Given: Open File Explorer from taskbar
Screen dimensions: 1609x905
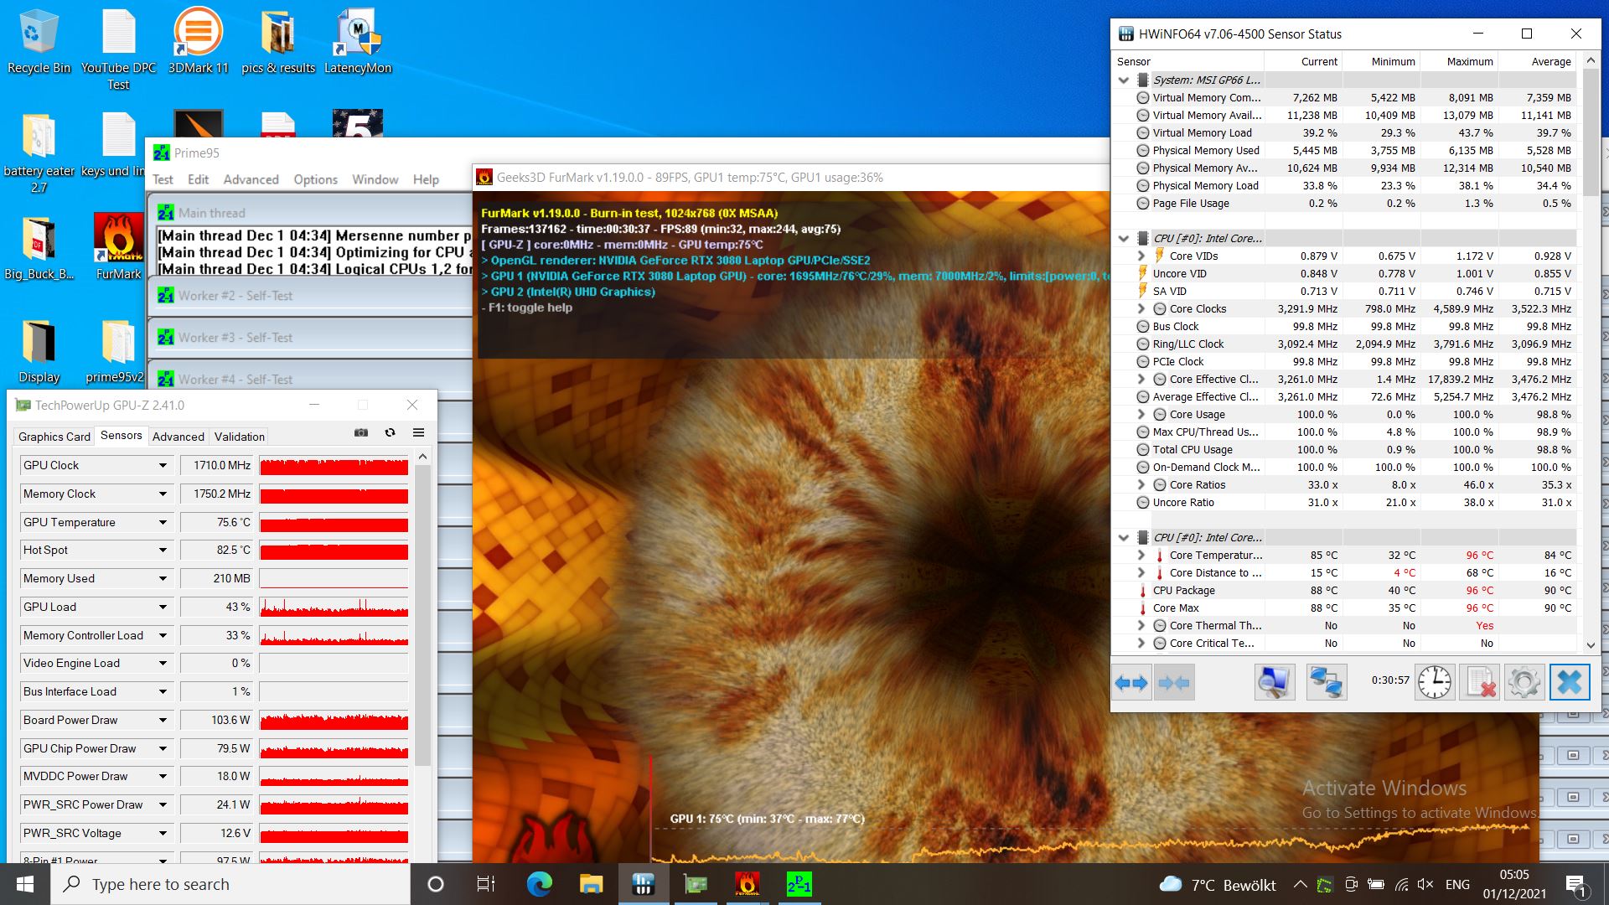Looking at the screenshot, I should point(591,884).
